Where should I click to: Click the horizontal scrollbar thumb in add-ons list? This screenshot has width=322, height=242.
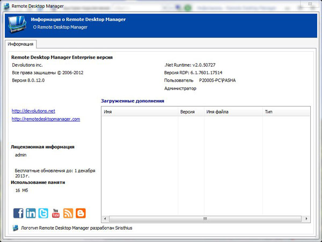204,219
